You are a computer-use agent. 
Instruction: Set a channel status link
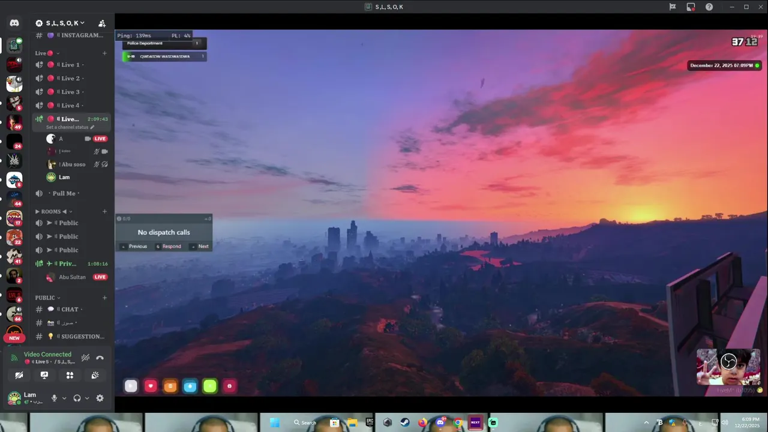(70, 127)
